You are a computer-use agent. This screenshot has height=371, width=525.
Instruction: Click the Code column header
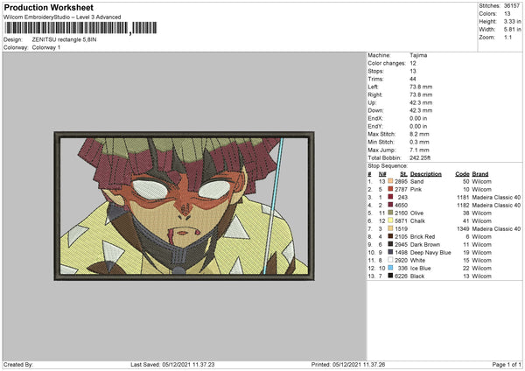pyautogui.click(x=462, y=174)
